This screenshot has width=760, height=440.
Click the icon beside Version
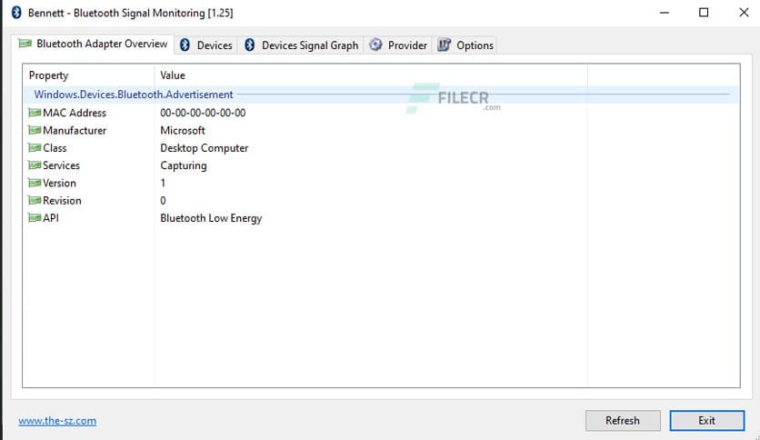(35, 183)
